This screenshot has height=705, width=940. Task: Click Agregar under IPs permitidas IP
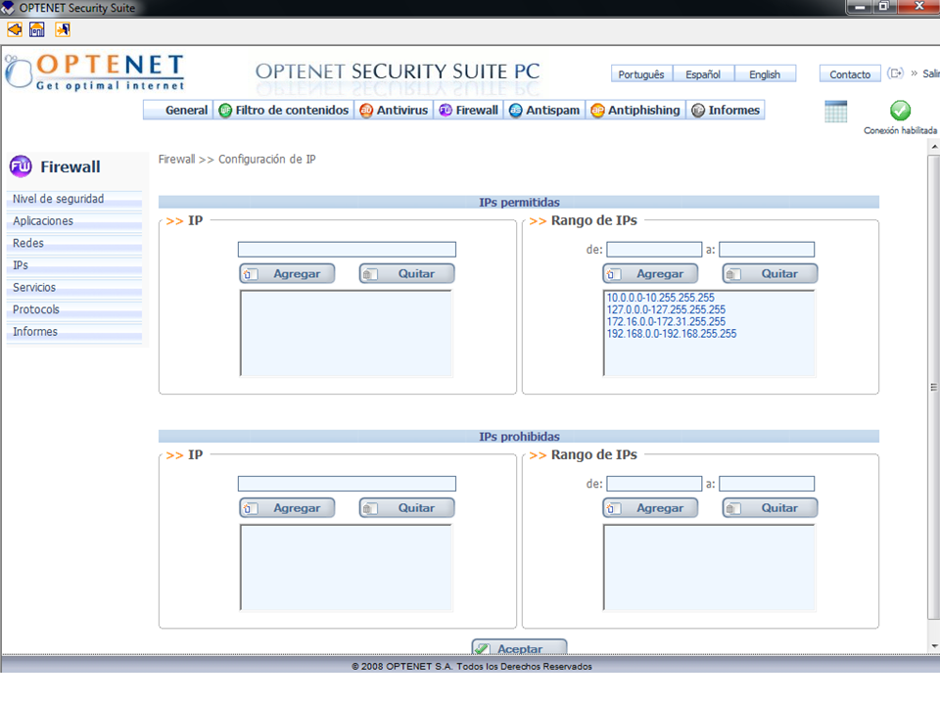[287, 274]
